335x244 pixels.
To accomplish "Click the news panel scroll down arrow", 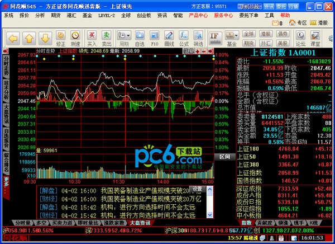I will (x=210, y=215).
